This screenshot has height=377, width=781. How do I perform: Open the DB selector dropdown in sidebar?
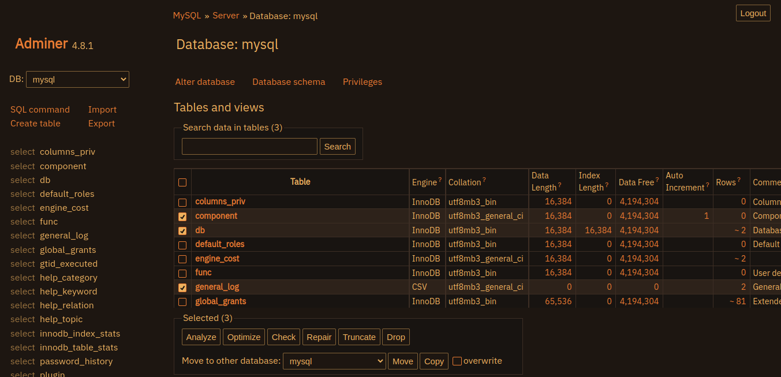point(77,80)
